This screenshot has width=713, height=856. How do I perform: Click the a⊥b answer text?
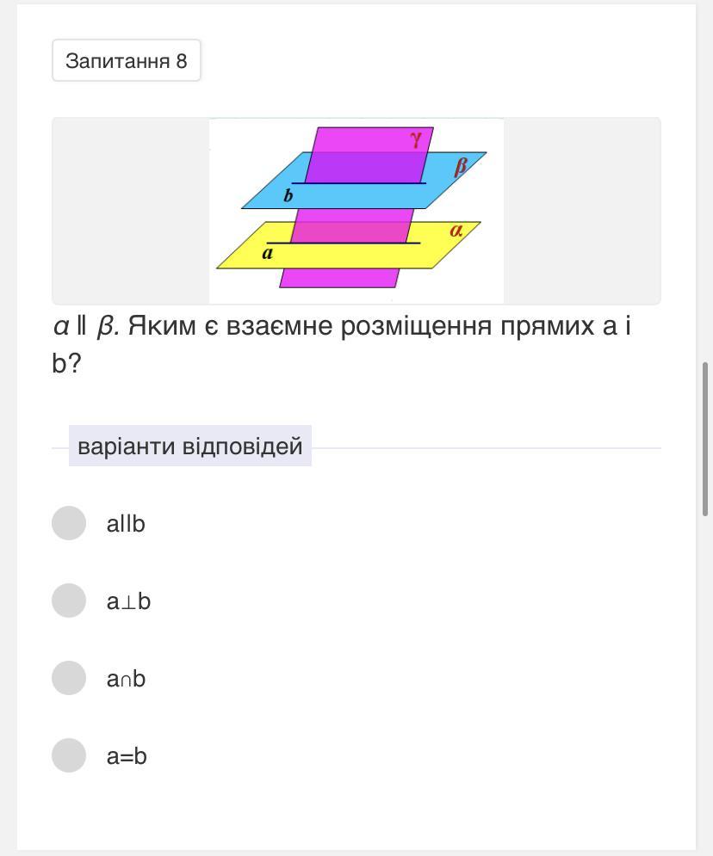point(128,601)
